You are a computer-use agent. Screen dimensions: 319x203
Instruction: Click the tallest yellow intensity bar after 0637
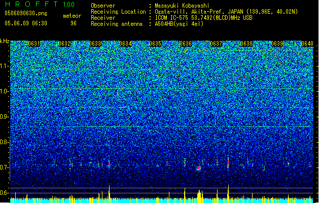pos(228,194)
